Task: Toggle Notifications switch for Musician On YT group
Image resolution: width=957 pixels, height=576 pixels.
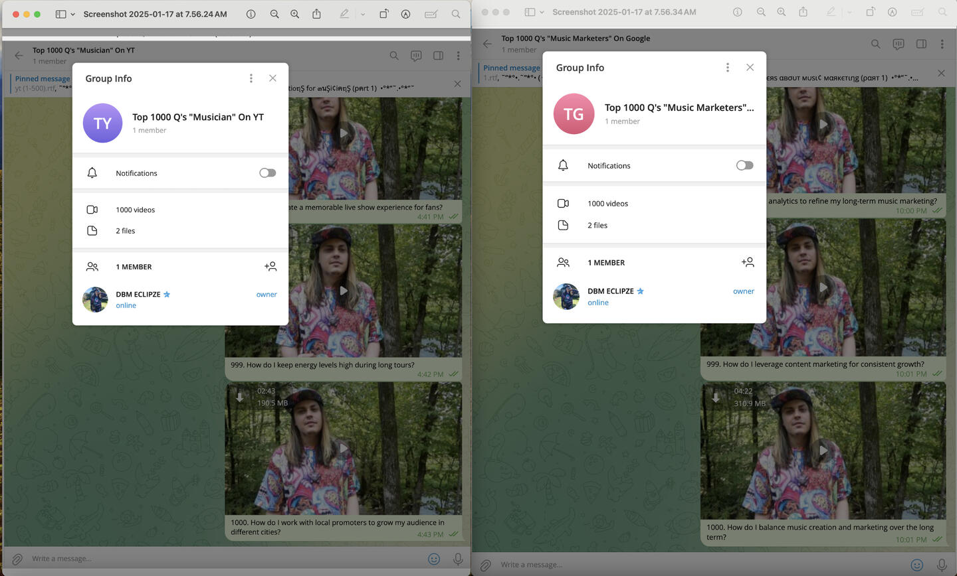Action: 267,173
